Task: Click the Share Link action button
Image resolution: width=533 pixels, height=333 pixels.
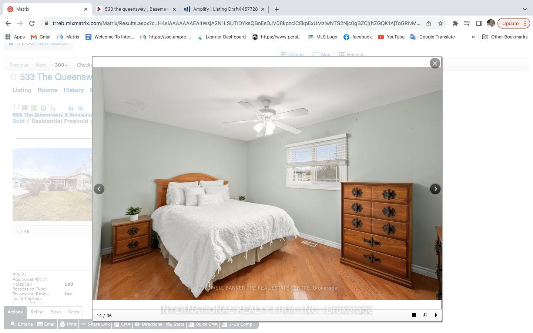Action: [x=95, y=324]
